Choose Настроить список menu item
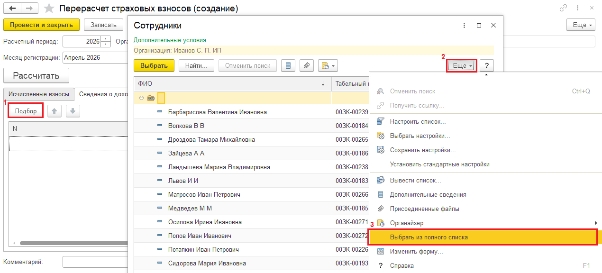This screenshot has height=273, width=602. [x=417, y=121]
